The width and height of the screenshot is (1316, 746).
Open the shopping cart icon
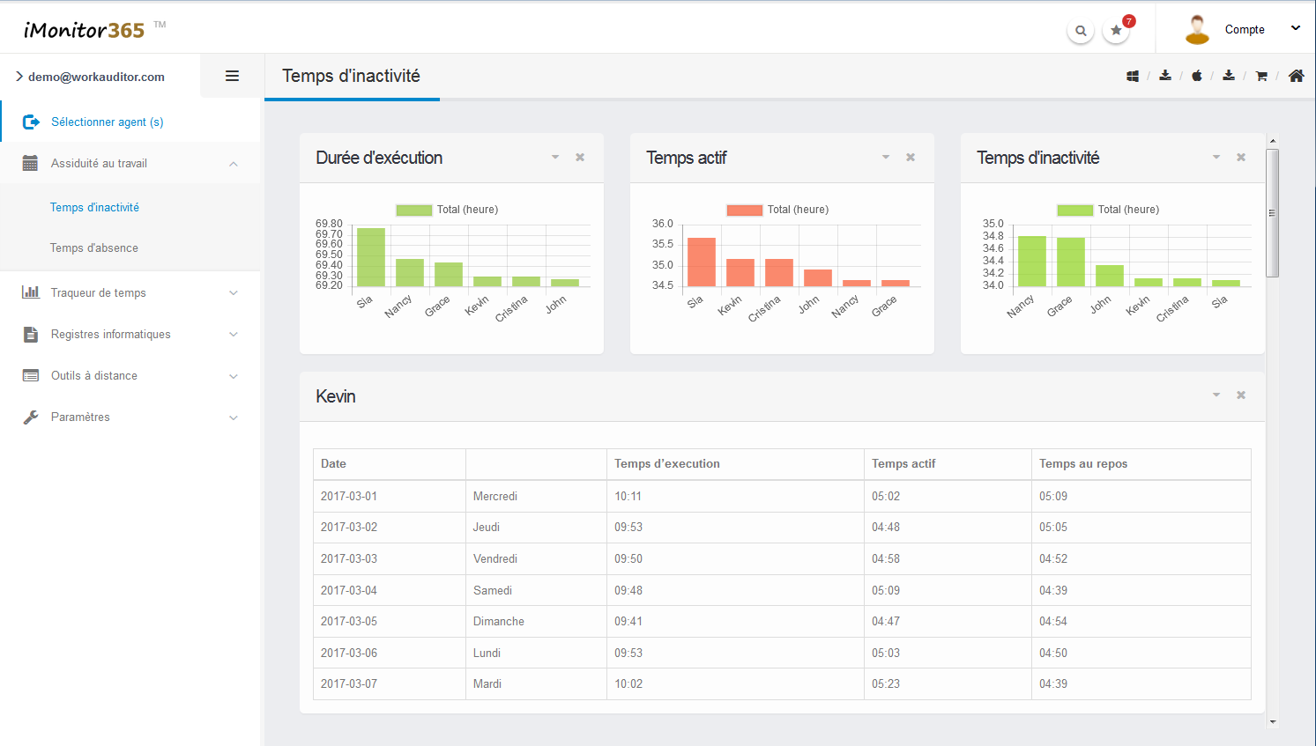pyautogui.click(x=1261, y=77)
